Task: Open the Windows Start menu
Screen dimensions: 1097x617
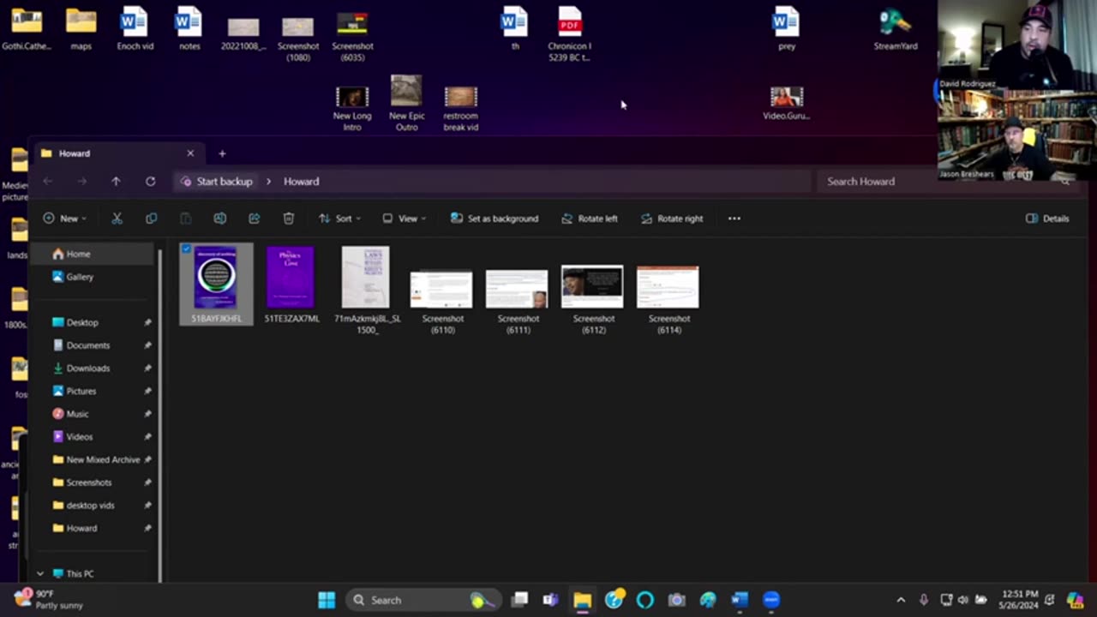Action: tap(327, 600)
